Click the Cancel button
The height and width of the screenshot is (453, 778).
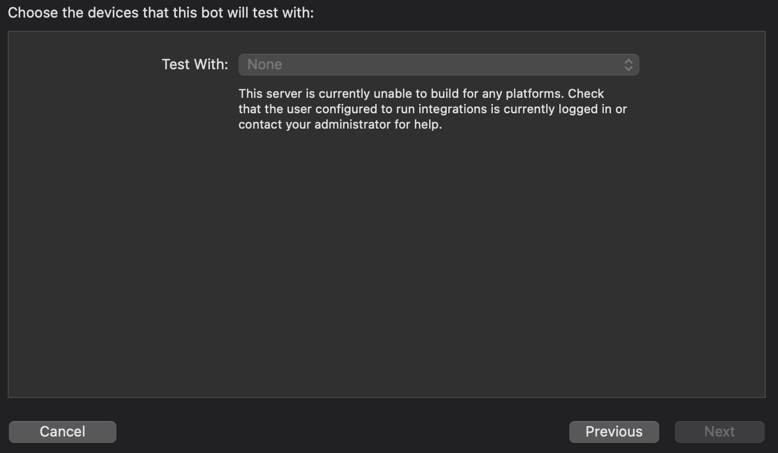(62, 432)
